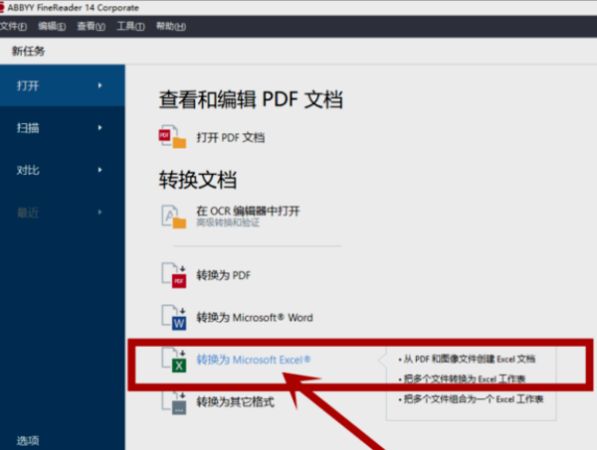
Task: Select 最近 in the sidebar
Action: pos(63,212)
